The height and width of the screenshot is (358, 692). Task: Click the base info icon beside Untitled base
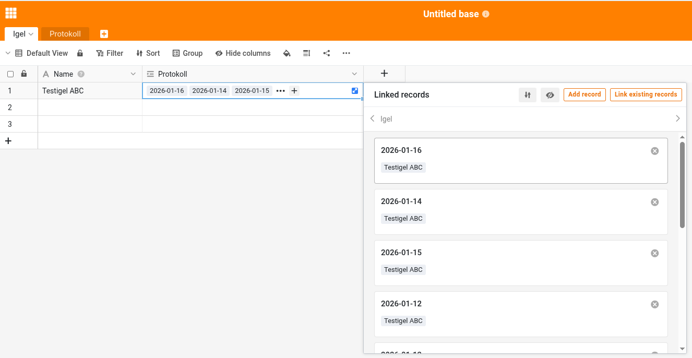[x=486, y=14]
